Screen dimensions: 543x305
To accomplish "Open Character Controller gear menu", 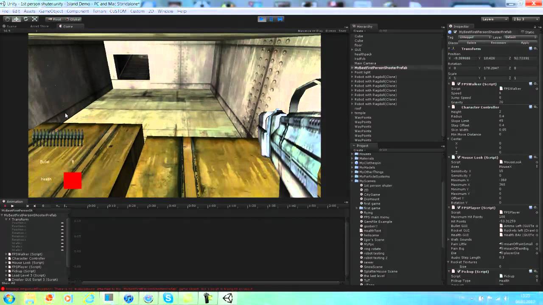I will (x=536, y=107).
